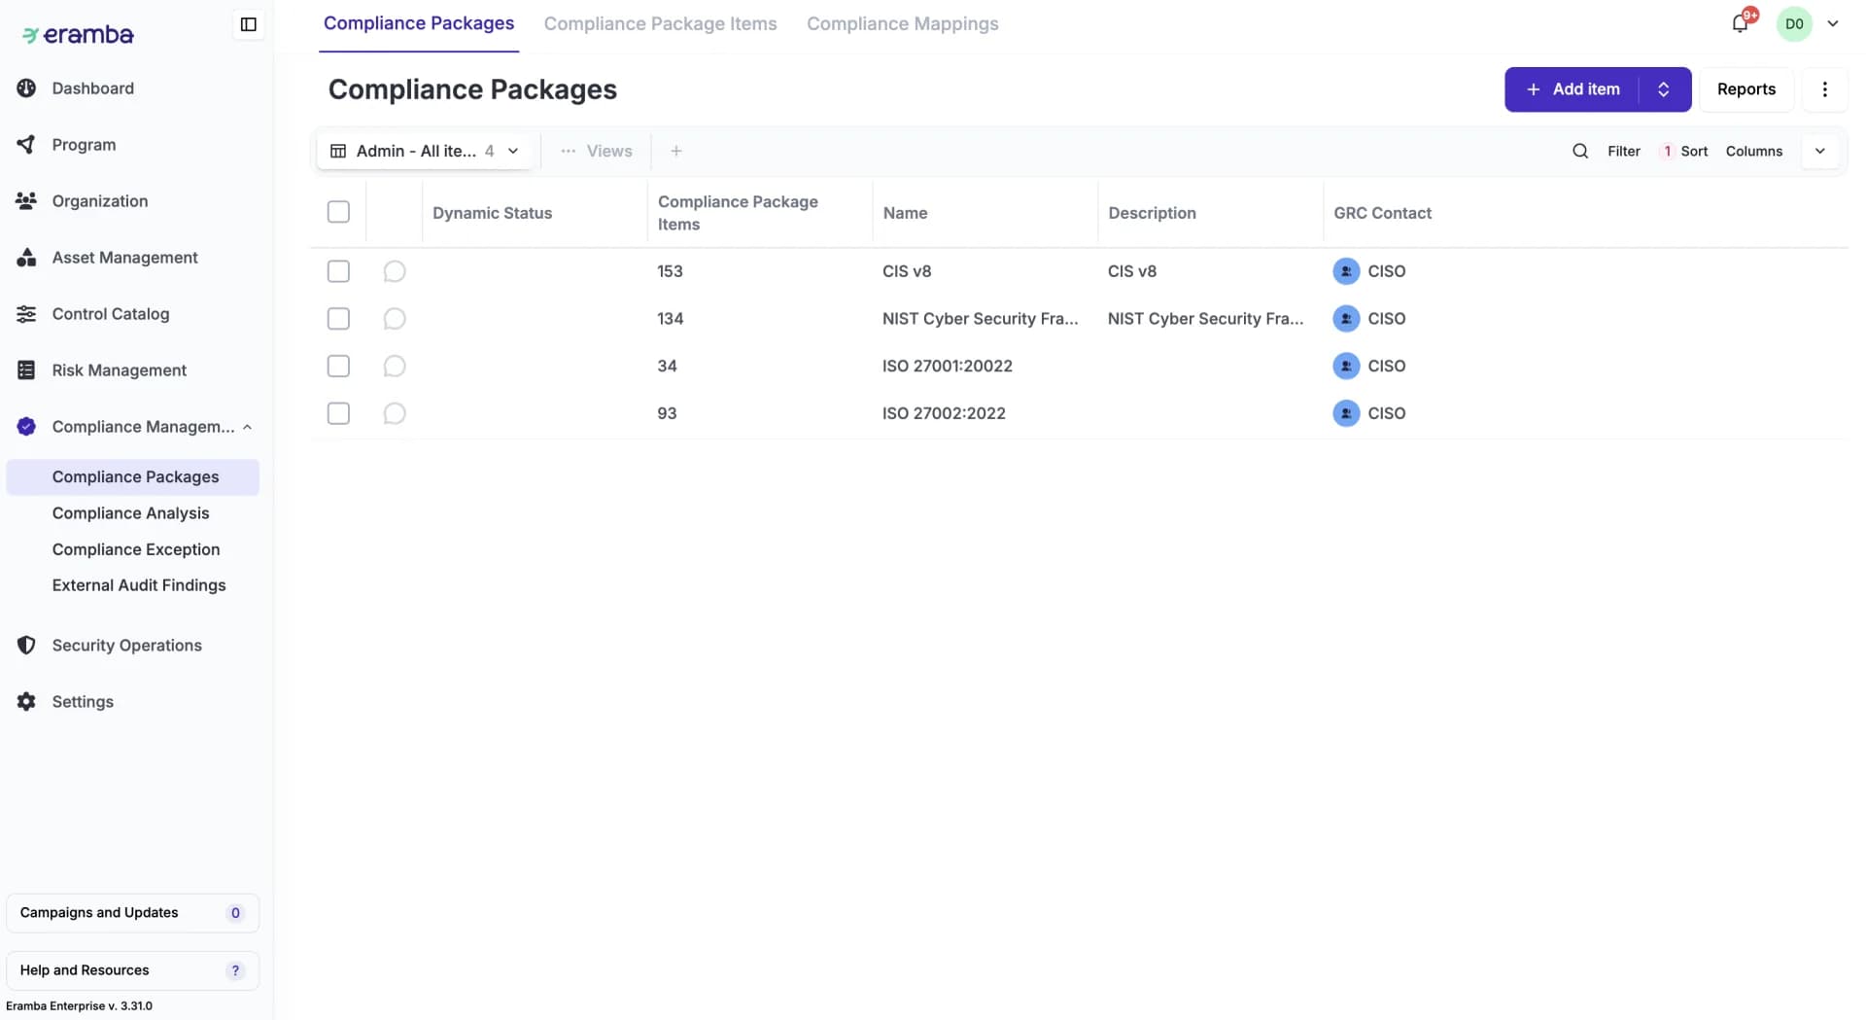This screenshot has height=1020, width=1866.
Task: Click the table icon in Admin view selector
Action: (x=338, y=151)
